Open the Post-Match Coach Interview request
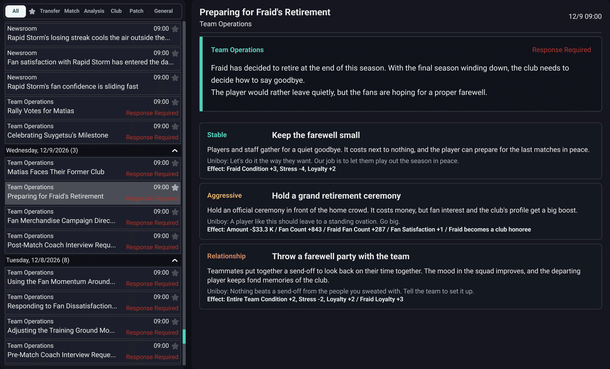This screenshot has width=610, height=369. point(93,241)
